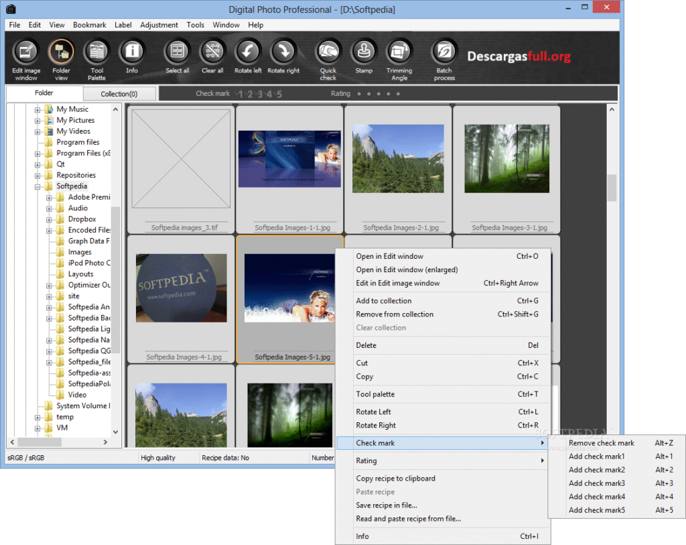Switch to the Collection(0) tab

click(119, 93)
